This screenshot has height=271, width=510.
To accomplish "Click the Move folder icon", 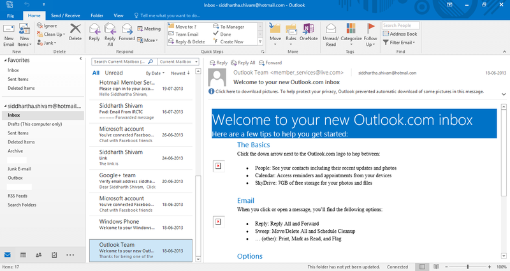I will [275, 29].
